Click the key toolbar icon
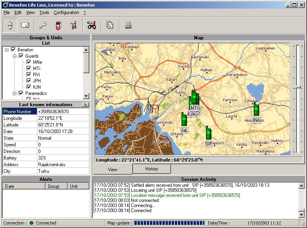 (x=42, y=25)
